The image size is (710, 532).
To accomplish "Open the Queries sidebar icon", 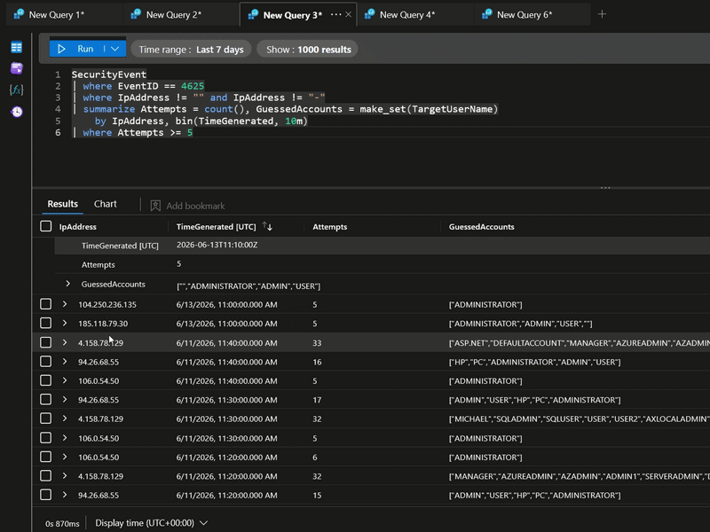I will [x=17, y=68].
